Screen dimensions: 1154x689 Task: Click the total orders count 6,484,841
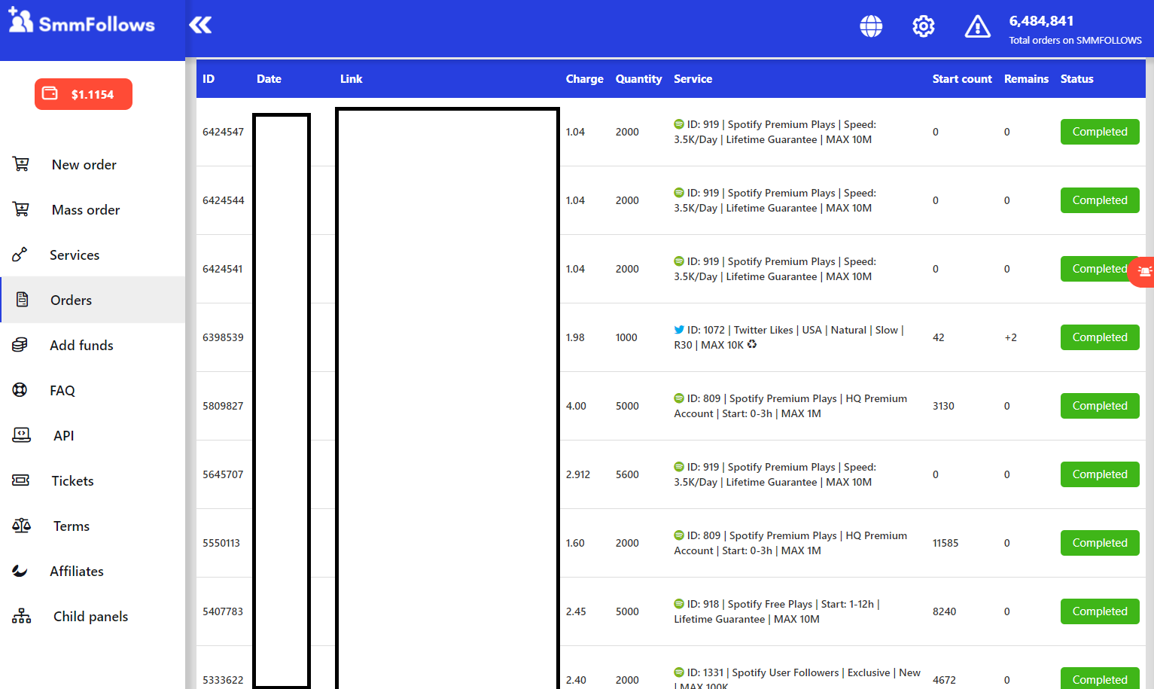point(1041,21)
